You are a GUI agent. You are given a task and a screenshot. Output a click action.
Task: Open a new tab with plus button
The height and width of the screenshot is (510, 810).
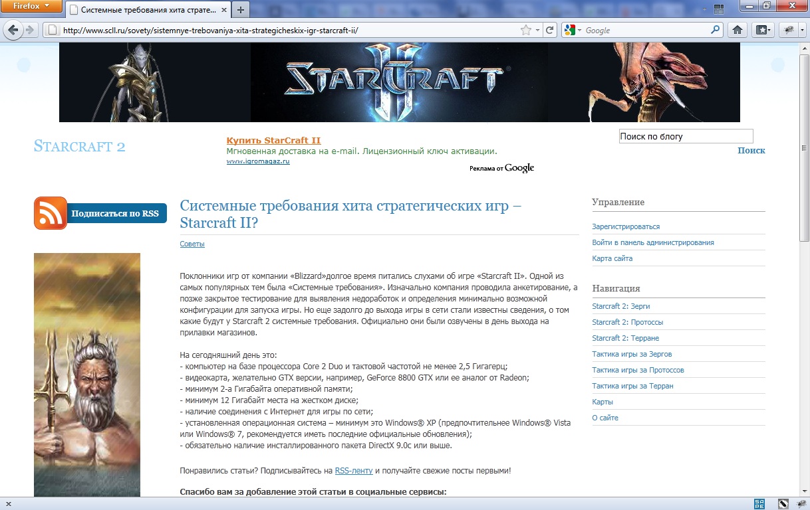(240, 10)
